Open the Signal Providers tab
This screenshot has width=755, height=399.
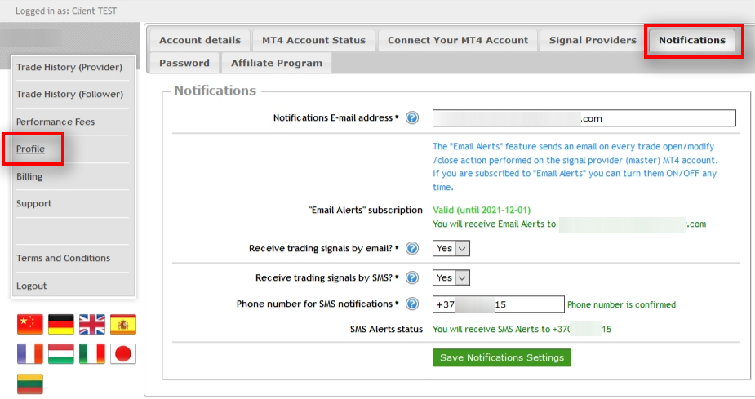593,40
